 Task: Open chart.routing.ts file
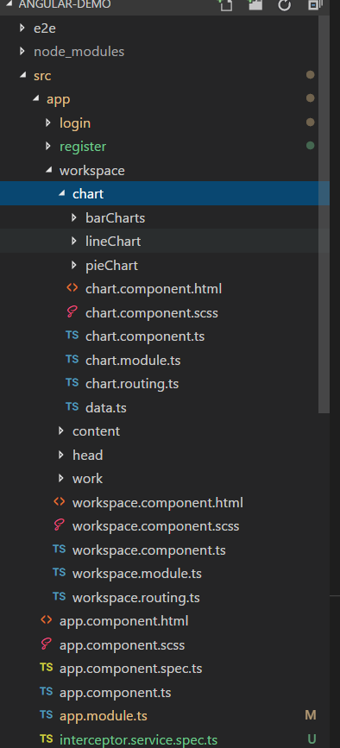[132, 384]
